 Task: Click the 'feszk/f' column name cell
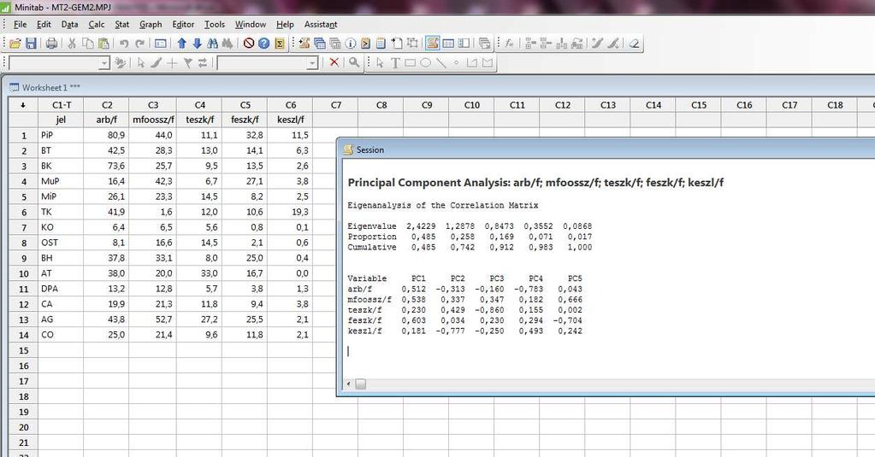(x=245, y=120)
